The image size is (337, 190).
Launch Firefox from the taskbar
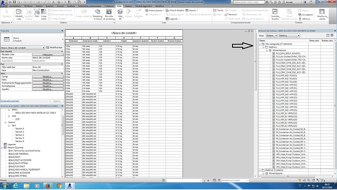pyautogui.click(x=48, y=186)
